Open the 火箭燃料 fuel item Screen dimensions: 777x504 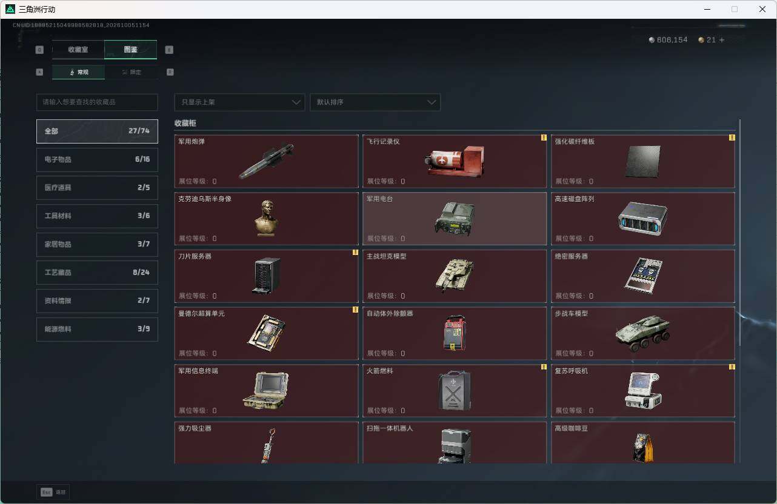click(455, 391)
